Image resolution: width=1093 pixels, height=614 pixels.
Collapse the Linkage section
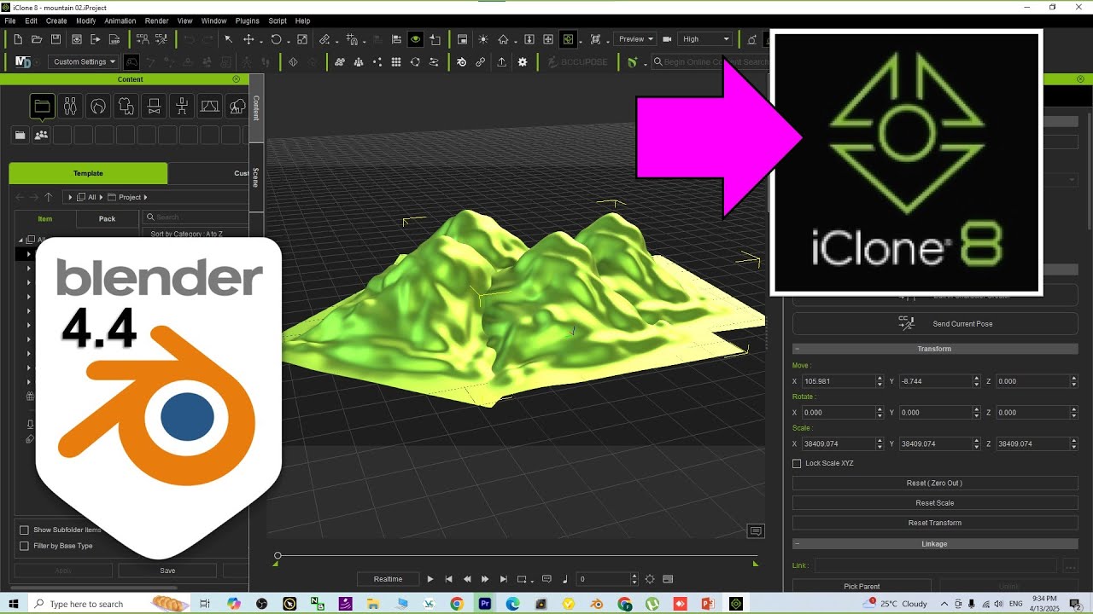[x=797, y=544]
